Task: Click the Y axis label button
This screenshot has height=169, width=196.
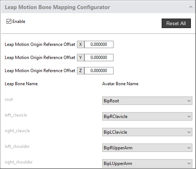Action: pyautogui.click(x=81, y=58)
